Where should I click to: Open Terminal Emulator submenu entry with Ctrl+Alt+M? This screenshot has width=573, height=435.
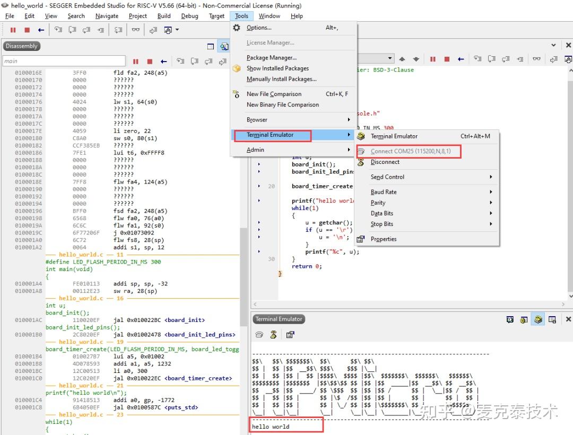(428, 136)
